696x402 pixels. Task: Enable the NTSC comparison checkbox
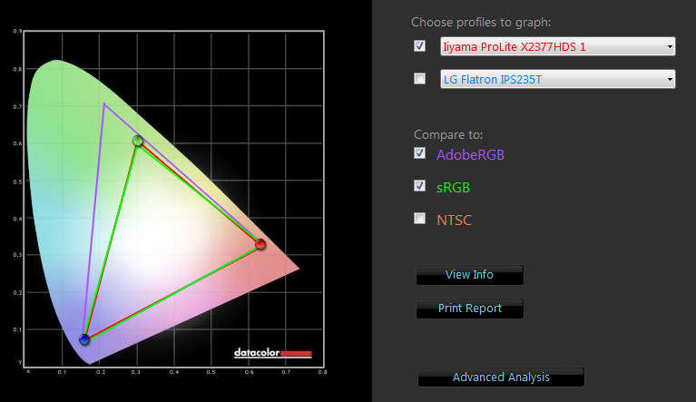[x=419, y=219]
